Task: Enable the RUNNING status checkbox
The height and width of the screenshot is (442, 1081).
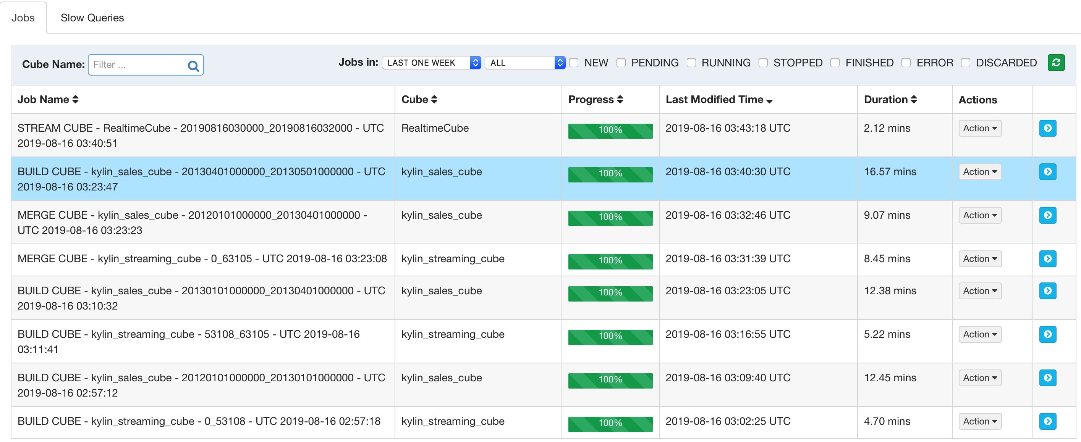Action: pos(691,63)
